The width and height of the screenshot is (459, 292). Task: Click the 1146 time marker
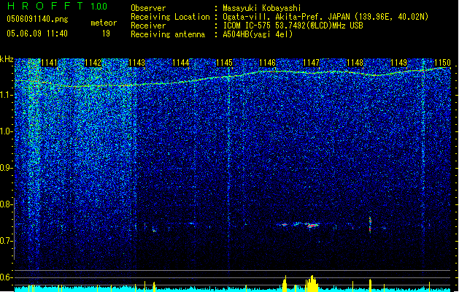(268, 63)
